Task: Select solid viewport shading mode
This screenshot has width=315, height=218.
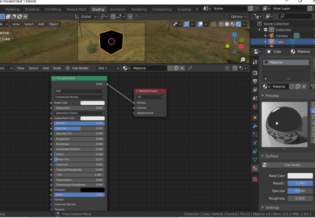Action: (227, 24)
